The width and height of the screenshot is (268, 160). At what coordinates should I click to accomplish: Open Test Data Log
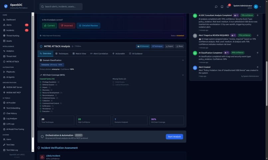(12, 150)
